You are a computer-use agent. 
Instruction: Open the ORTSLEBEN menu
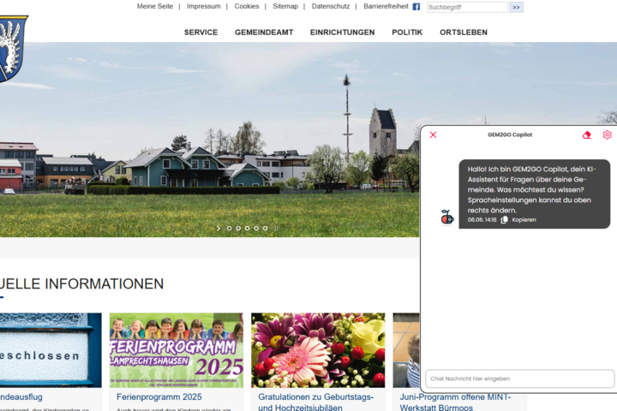tap(464, 33)
